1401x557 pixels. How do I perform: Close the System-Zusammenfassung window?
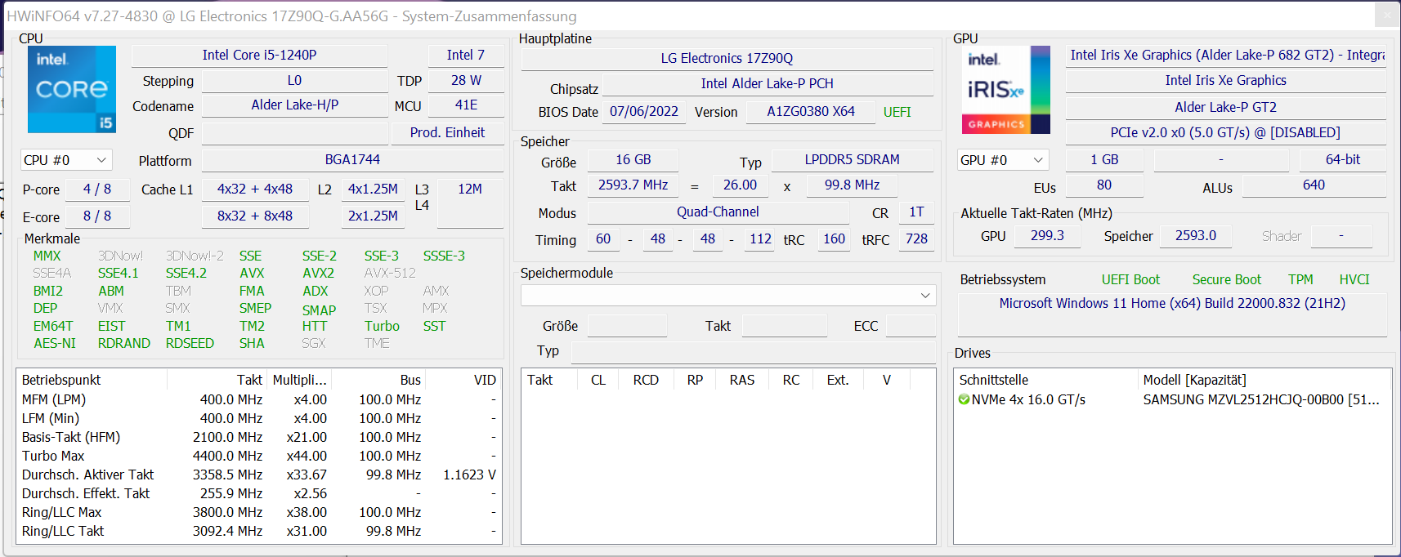click(1386, 15)
